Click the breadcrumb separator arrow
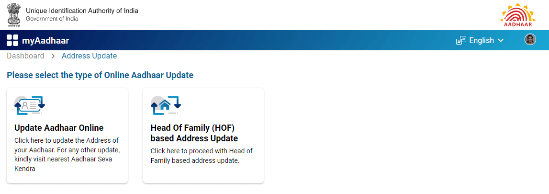Image resolution: width=549 pixels, height=194 pixels. (53, 56)
